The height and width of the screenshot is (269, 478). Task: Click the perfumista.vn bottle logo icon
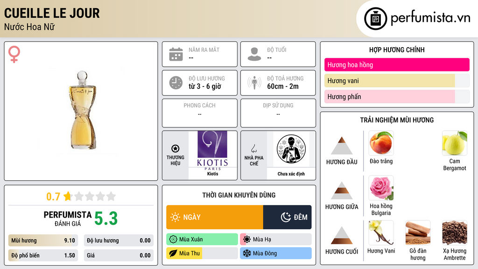click(x=375, y=19)
